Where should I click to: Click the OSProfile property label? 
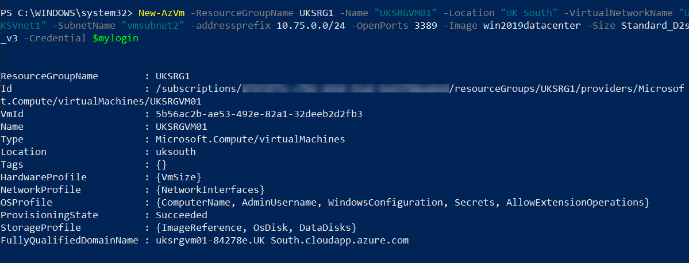pos(26,202)
